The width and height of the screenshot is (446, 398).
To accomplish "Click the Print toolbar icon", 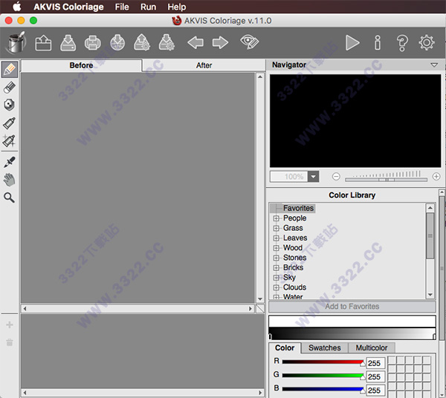I will coord(92,43).
